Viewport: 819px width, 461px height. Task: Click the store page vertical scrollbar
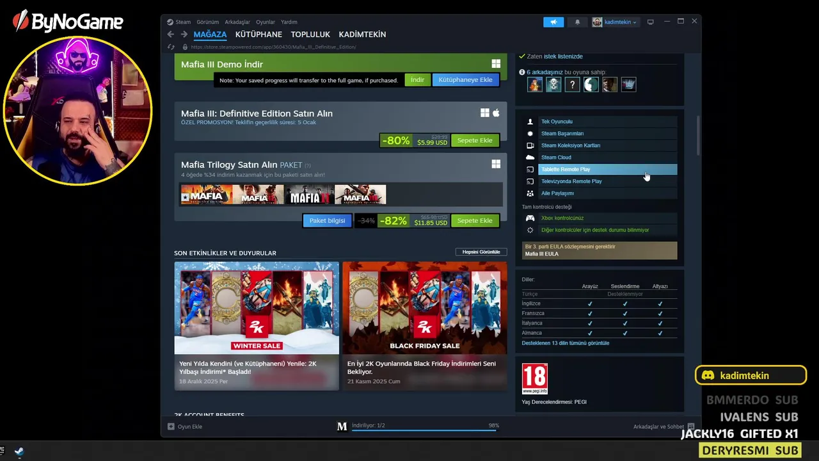(697, 136)
